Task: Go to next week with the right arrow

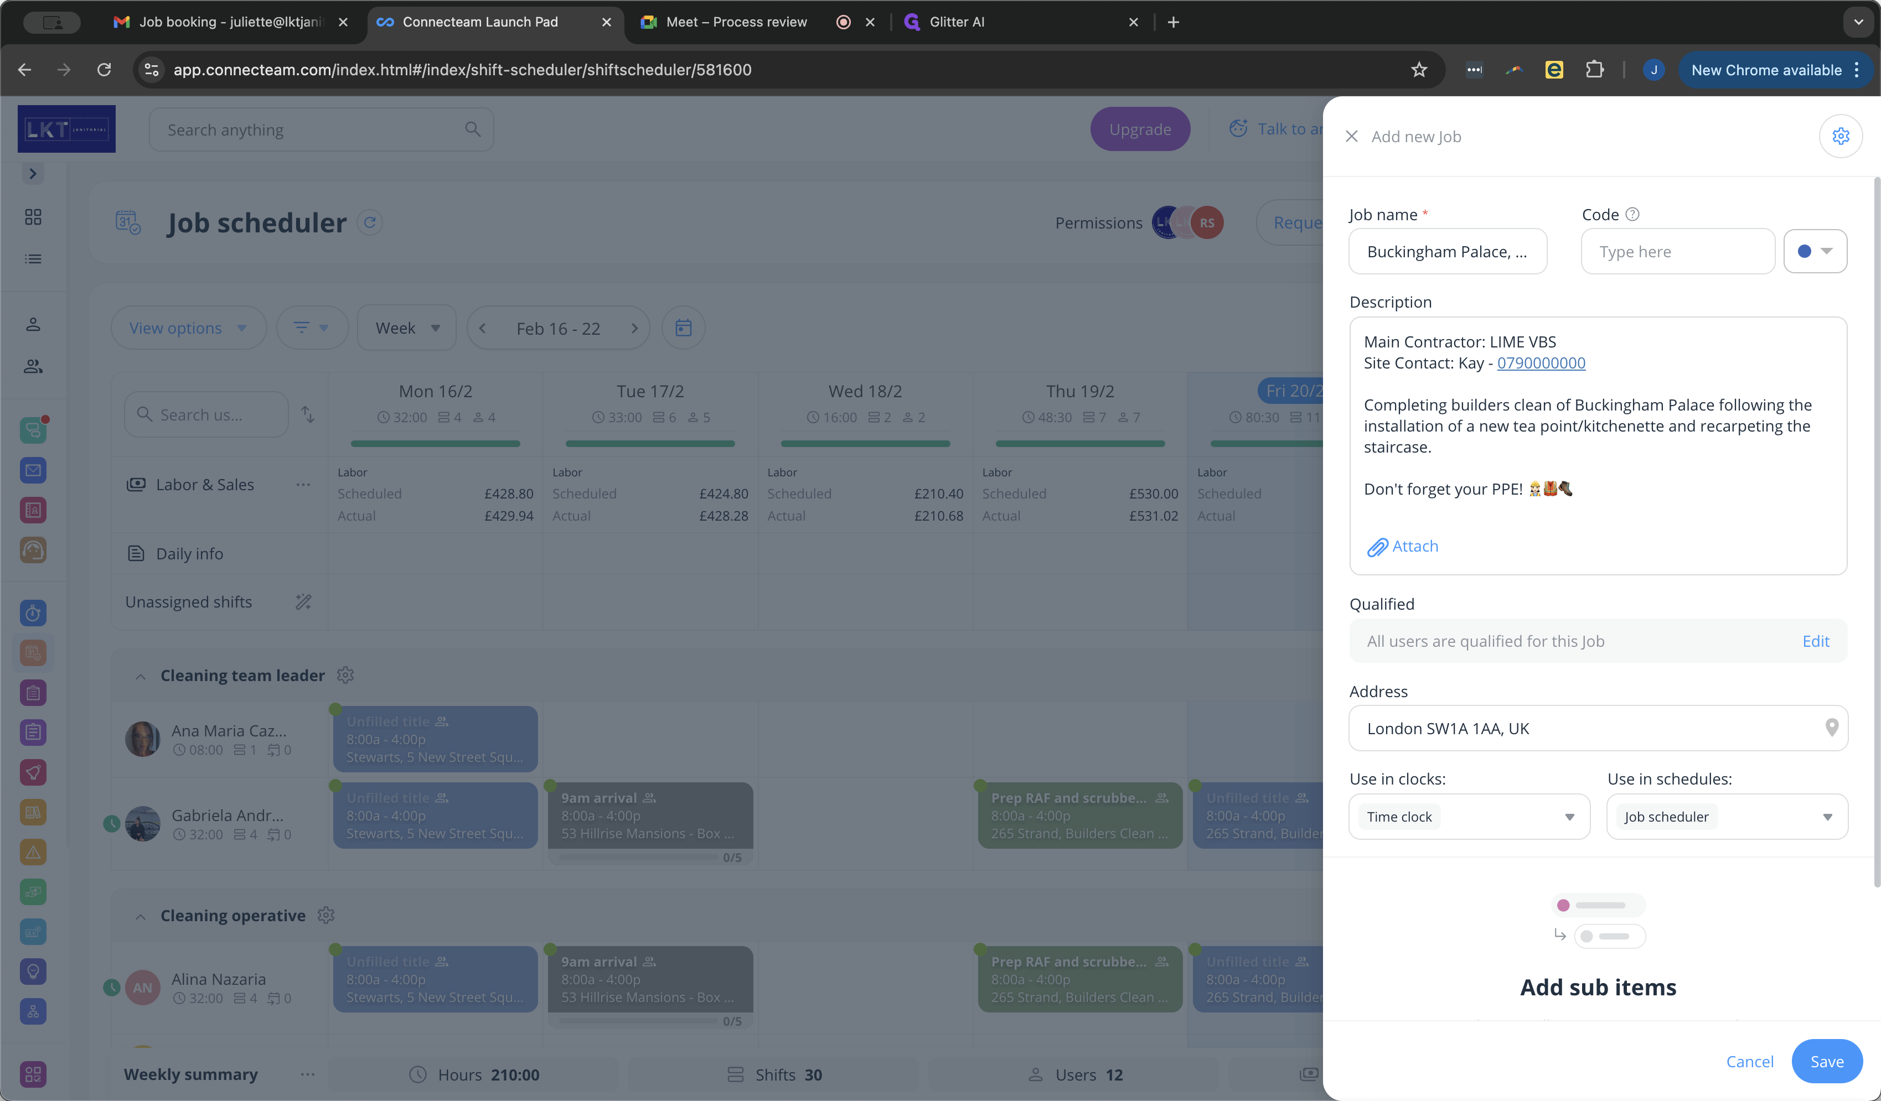Action: (634, 328)
